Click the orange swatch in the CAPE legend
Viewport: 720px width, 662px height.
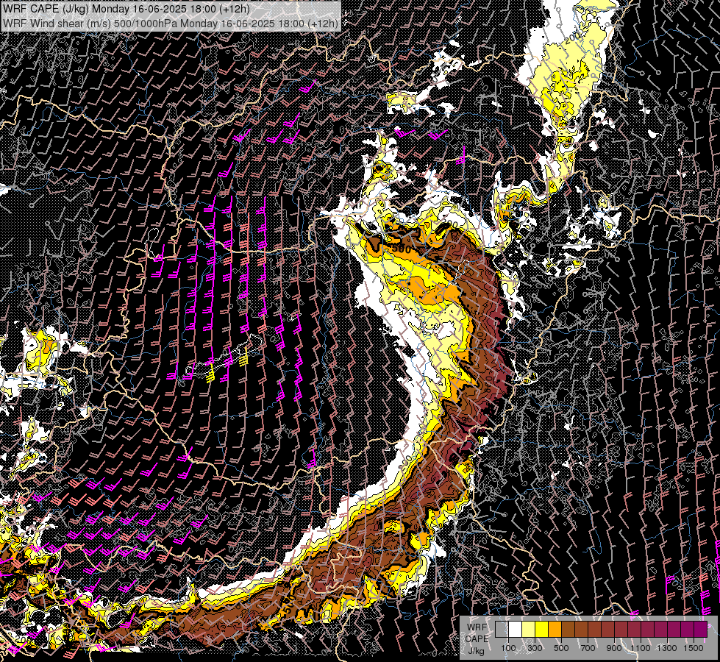coord(555,629)
